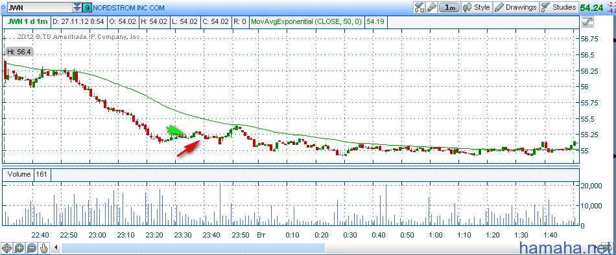Open the quick study/flask icon with green box
The width and height of the screenshot is (616, 255).
pos(419,7)
